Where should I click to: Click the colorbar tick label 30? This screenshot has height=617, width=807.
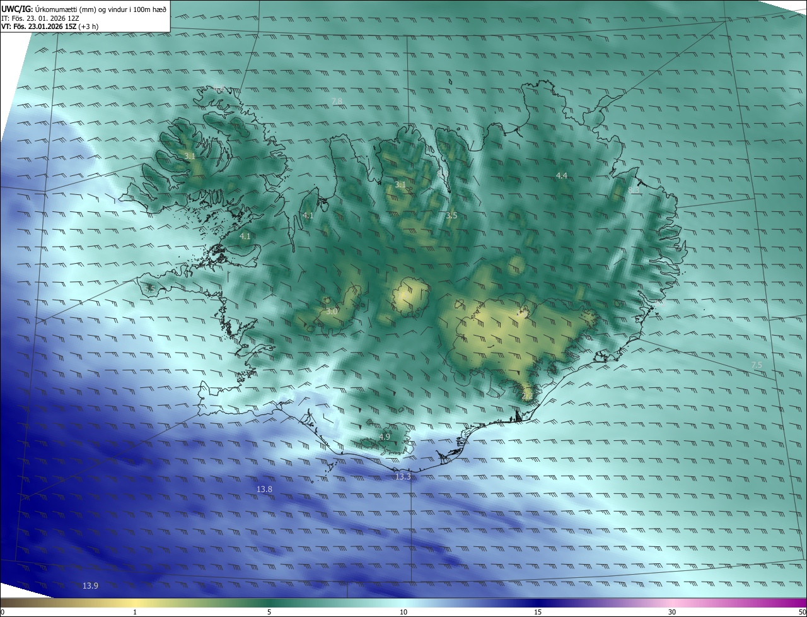coord(672,612)
